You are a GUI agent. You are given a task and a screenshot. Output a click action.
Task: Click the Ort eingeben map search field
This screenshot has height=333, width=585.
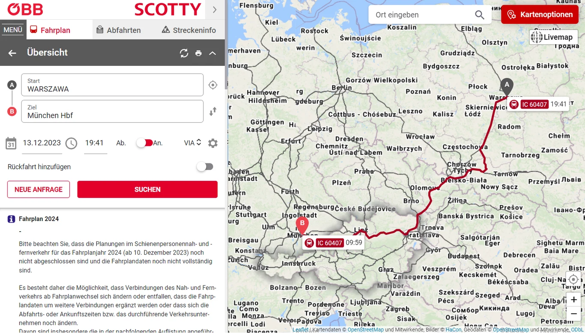point(422,15)
